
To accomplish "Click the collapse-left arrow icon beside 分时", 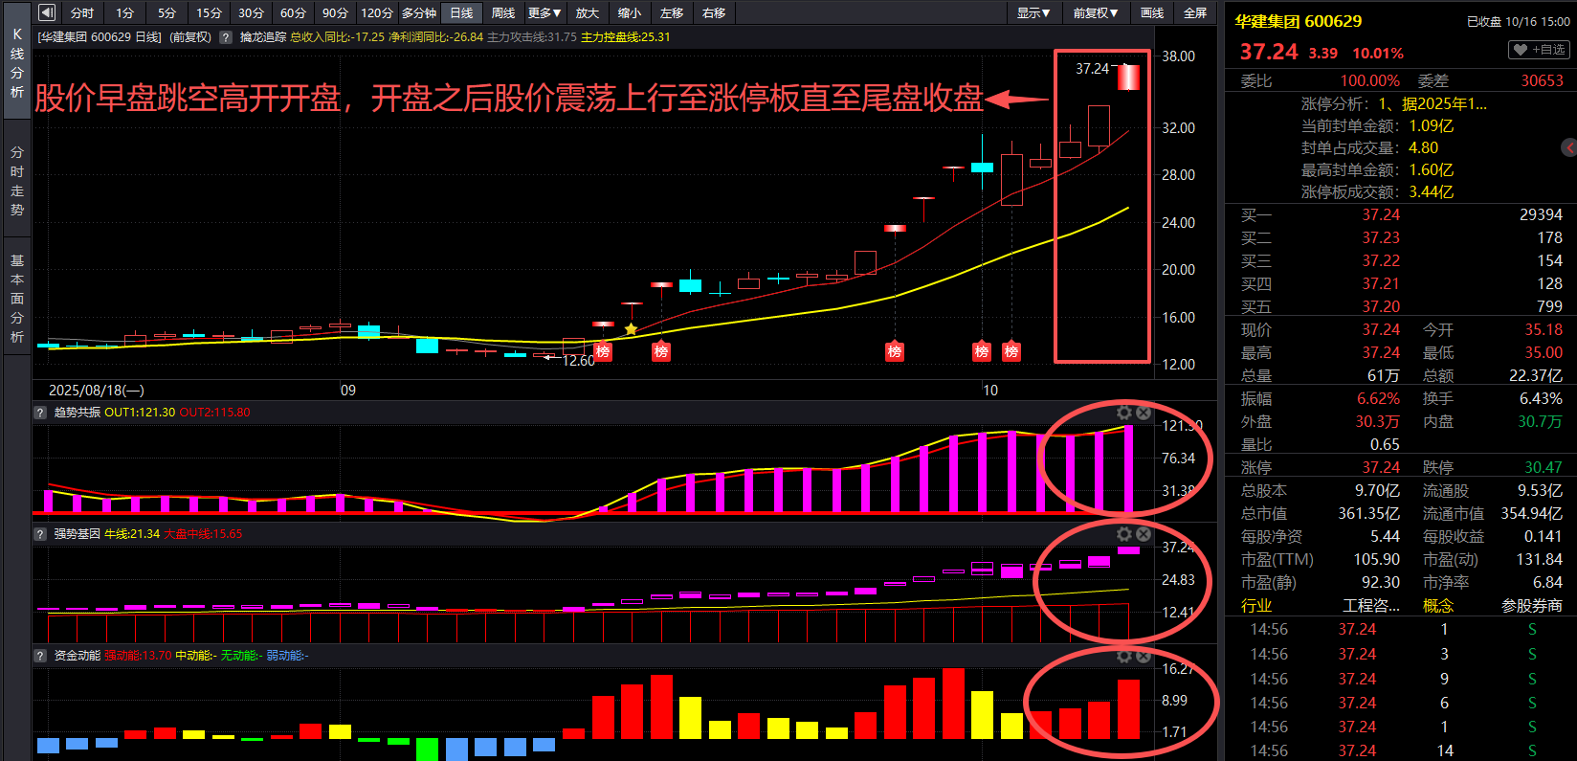I will [x=47, y=12].
